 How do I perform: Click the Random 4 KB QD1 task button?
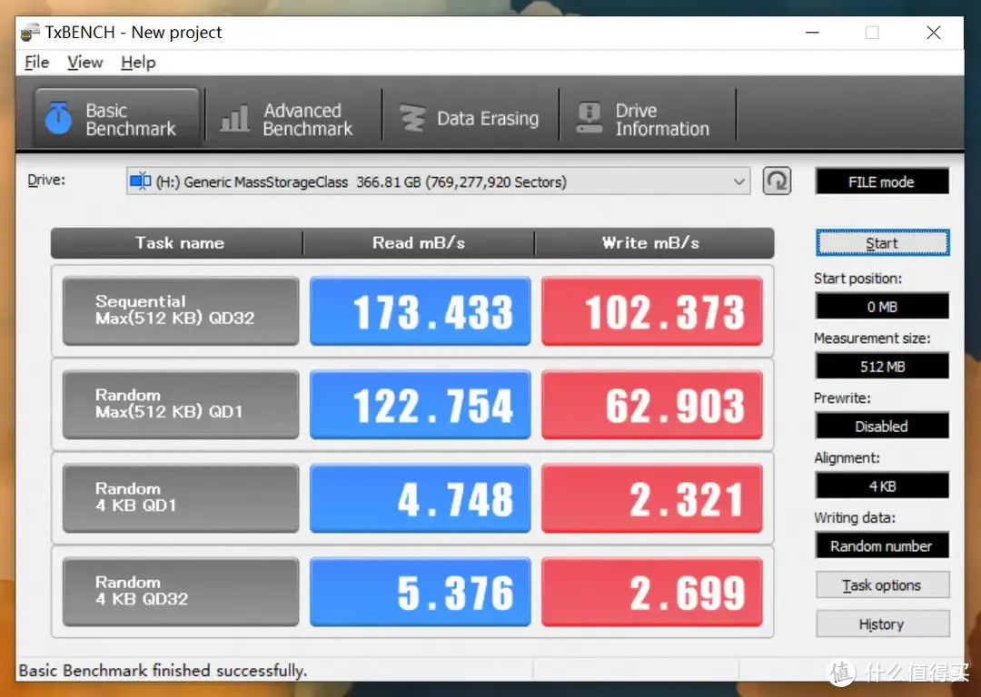coord(181,498)
